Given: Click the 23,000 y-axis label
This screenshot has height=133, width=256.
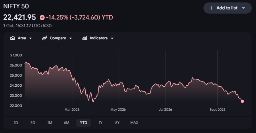Looking at the screenshot, I should (x=16, y=96).
